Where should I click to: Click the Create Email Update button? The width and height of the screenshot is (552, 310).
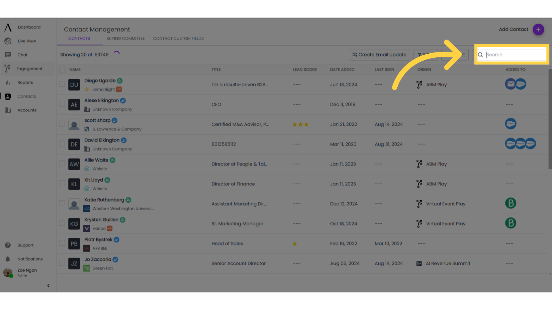click(379, 55)
